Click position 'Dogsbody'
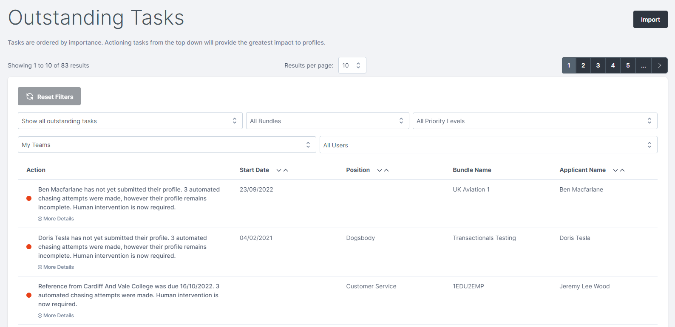675x327 pixels. point(360,238)
